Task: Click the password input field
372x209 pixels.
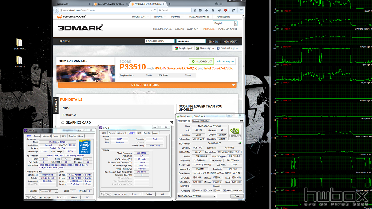Action: (191, 41)
